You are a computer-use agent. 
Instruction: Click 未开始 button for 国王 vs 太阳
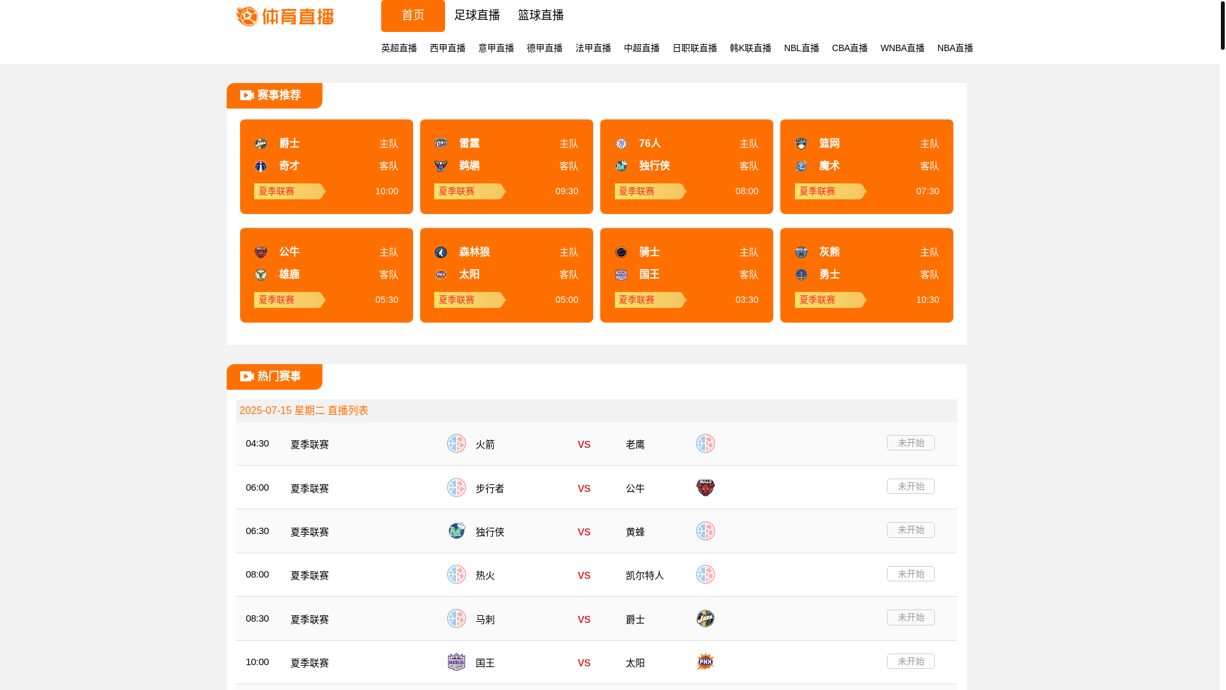pos(911,661)
